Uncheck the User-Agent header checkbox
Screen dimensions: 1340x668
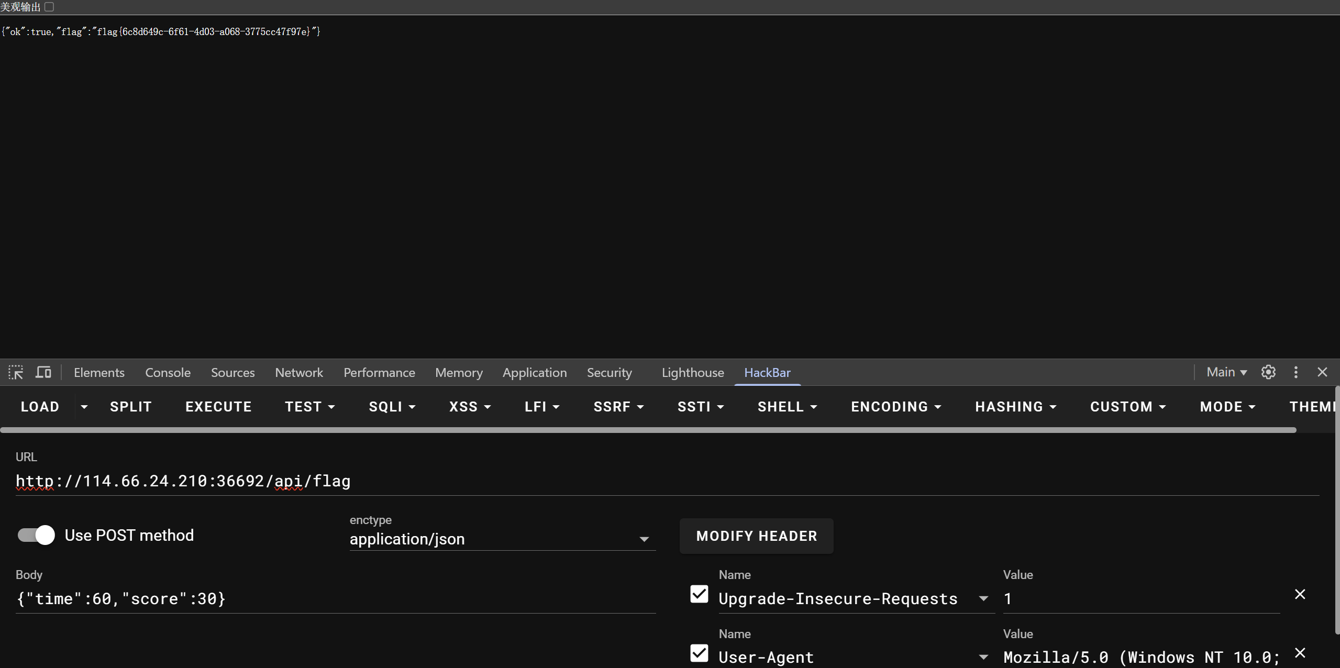[x=699, y=653]
